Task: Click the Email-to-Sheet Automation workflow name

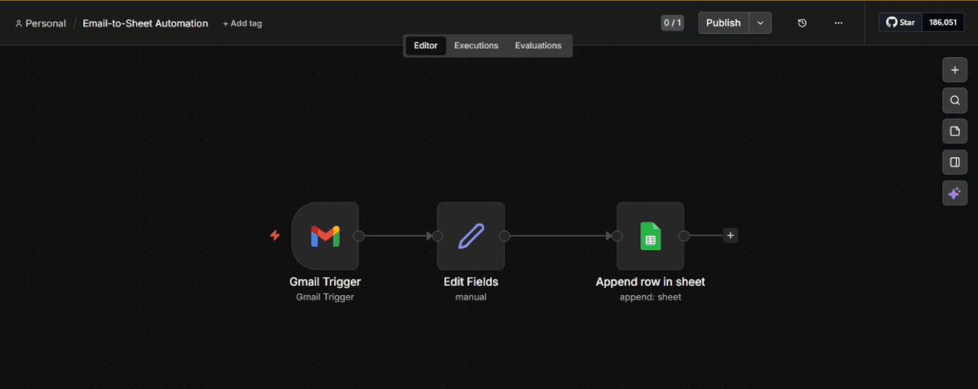Action: [145, 23]
